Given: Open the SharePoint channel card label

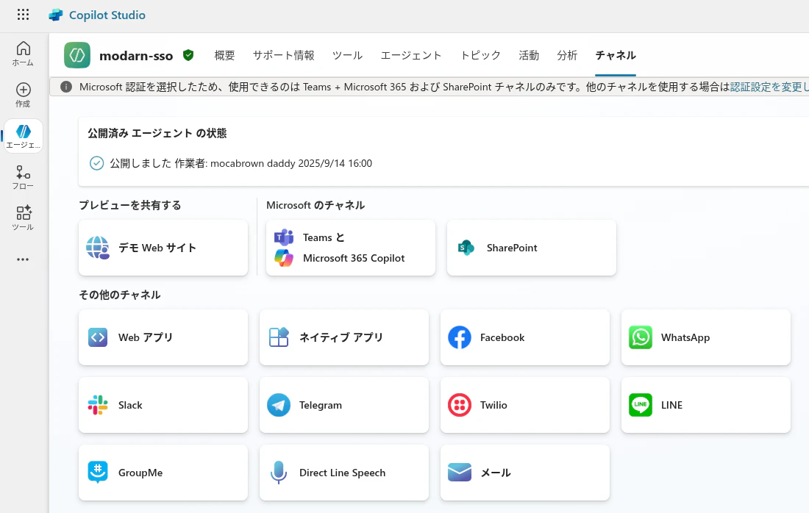Looking at the screenshot, I should click(x=512, y=248).
